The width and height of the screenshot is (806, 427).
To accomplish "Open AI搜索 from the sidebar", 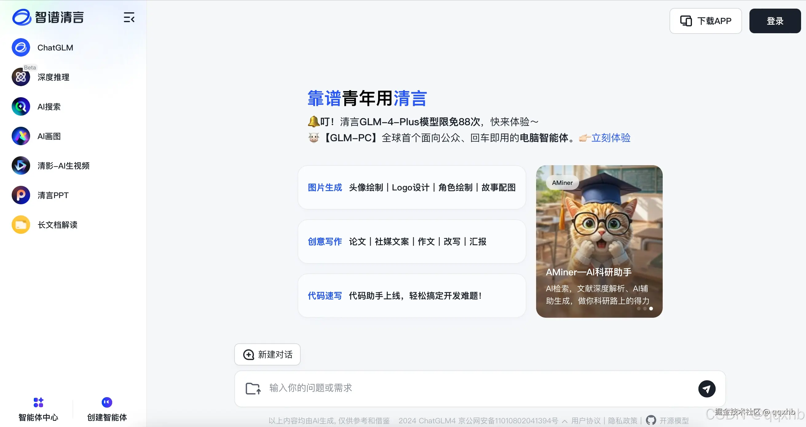I will [x=49, y=106].
